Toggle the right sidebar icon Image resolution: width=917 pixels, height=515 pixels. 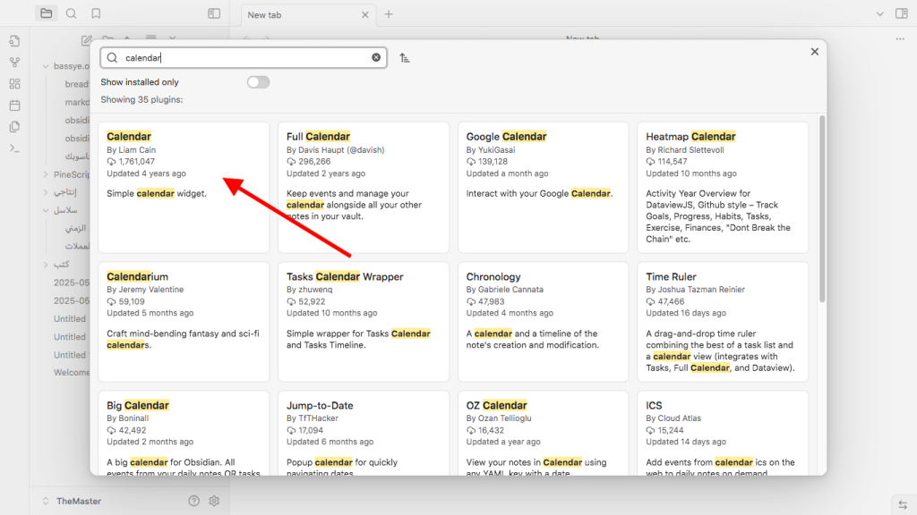pyautogui.click(x=902, y=13)
